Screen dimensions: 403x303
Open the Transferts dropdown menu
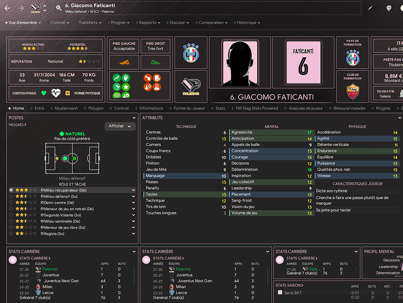click(x=90, y=22)
